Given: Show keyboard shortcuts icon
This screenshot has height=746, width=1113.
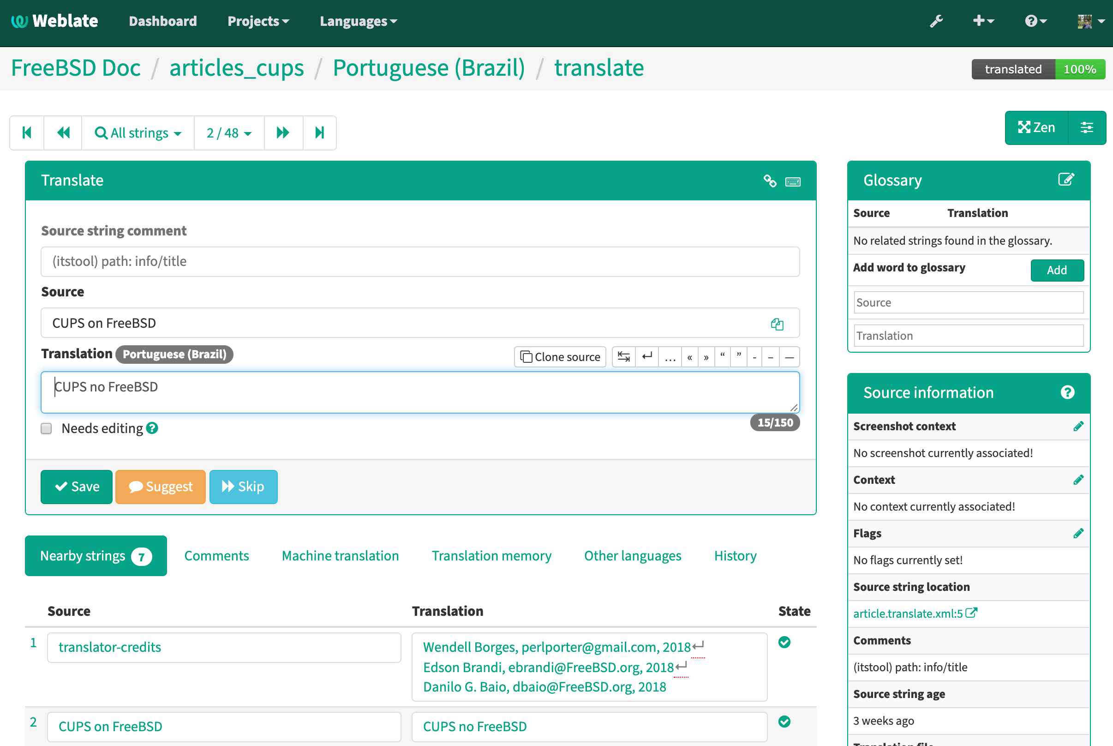Looking at the screenshot, I should tap(793, 181).
